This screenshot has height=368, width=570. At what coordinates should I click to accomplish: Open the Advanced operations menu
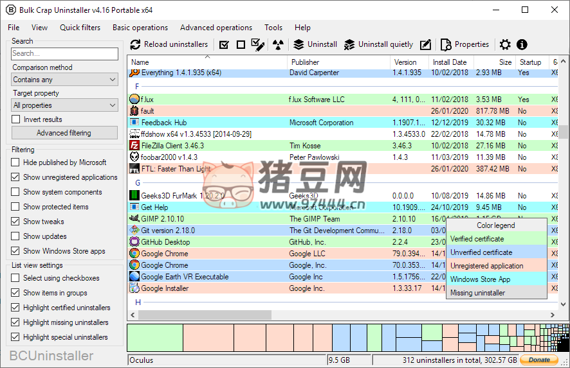[216, 28]
